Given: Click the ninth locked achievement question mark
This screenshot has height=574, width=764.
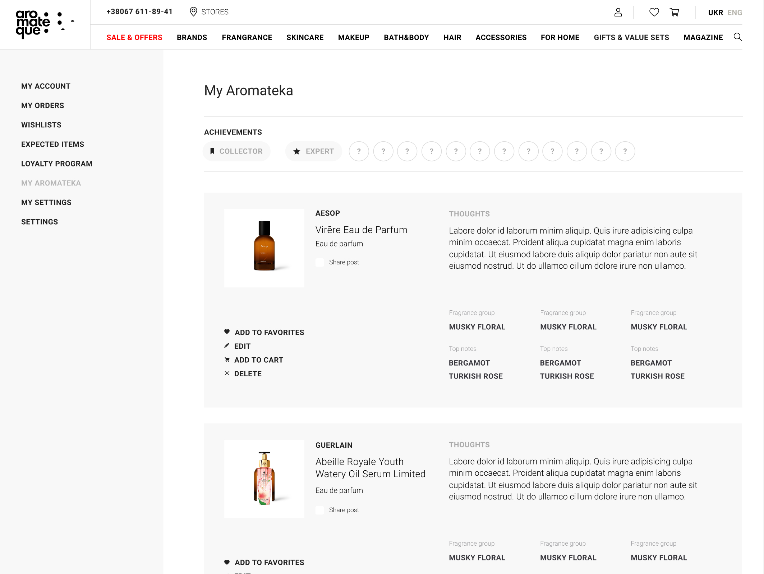Looking at the screenshot, I should point(552,151).
